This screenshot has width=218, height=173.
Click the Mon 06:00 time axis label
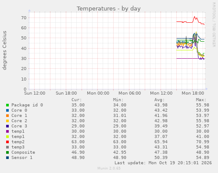coord(129,93)
